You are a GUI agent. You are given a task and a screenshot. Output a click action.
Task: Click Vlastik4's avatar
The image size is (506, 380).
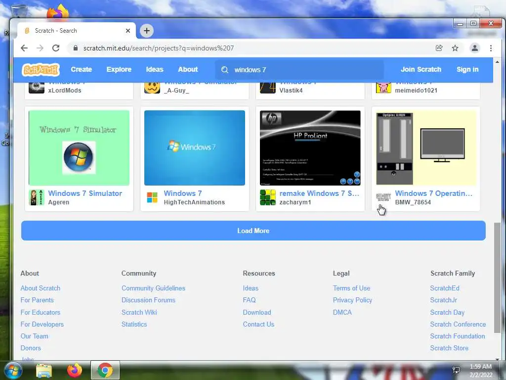point(267,88)
